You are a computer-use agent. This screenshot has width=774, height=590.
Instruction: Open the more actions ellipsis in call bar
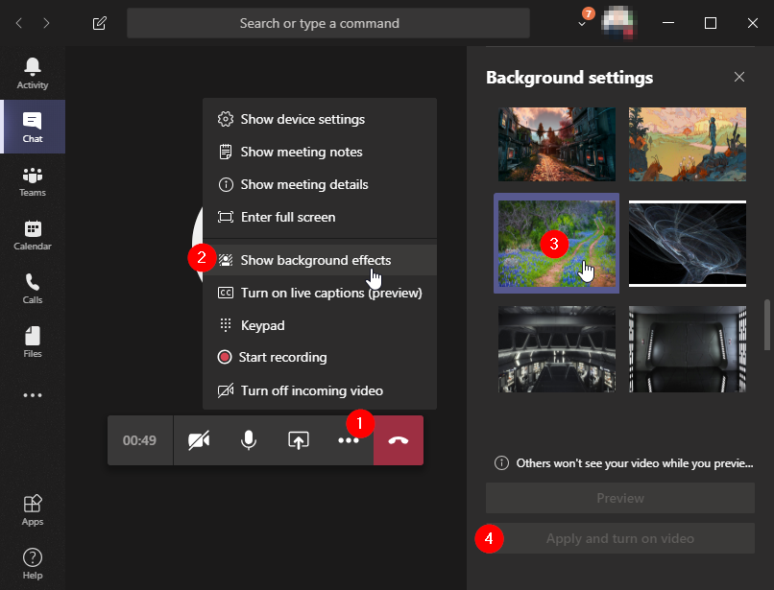pos(348,440)
